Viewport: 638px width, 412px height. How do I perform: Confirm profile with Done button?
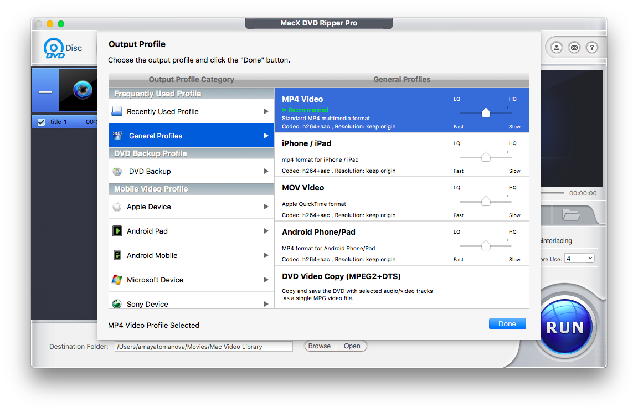coord(507,324)
